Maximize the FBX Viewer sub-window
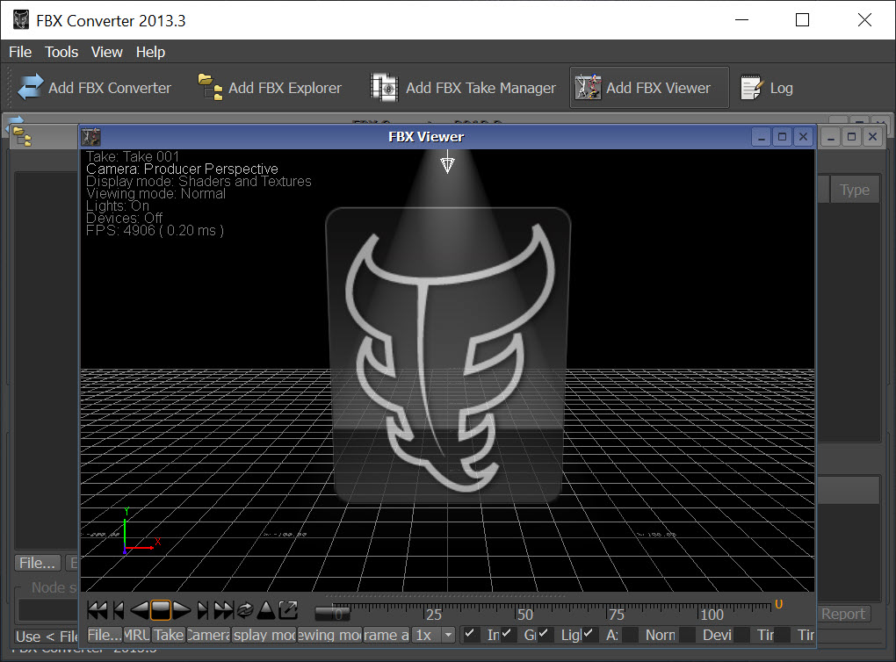Viewport: 896px width, 662px height. (x=782, y=137)
